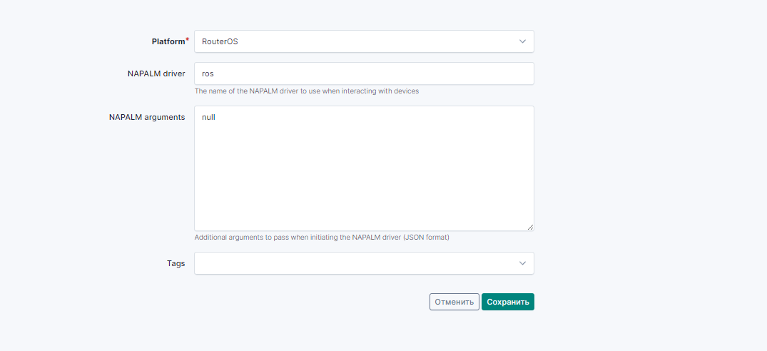Place cursor on 'null' in NAPALM arguments
The image size is (767, 351).
[x=208, y=117]
